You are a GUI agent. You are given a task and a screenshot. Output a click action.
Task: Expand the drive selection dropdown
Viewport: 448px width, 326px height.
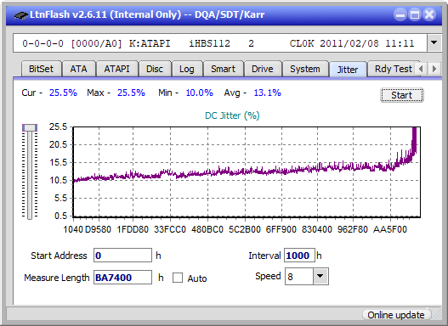[434, 43]
